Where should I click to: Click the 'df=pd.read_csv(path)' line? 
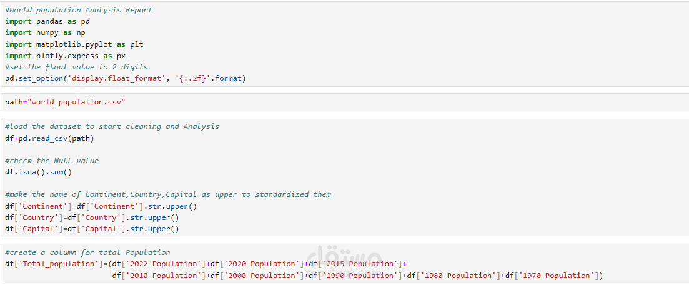coord(49,138)
